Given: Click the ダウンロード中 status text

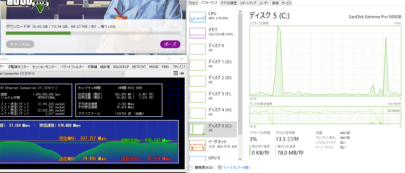Looking at the screenshot, I should click(62, 27).
